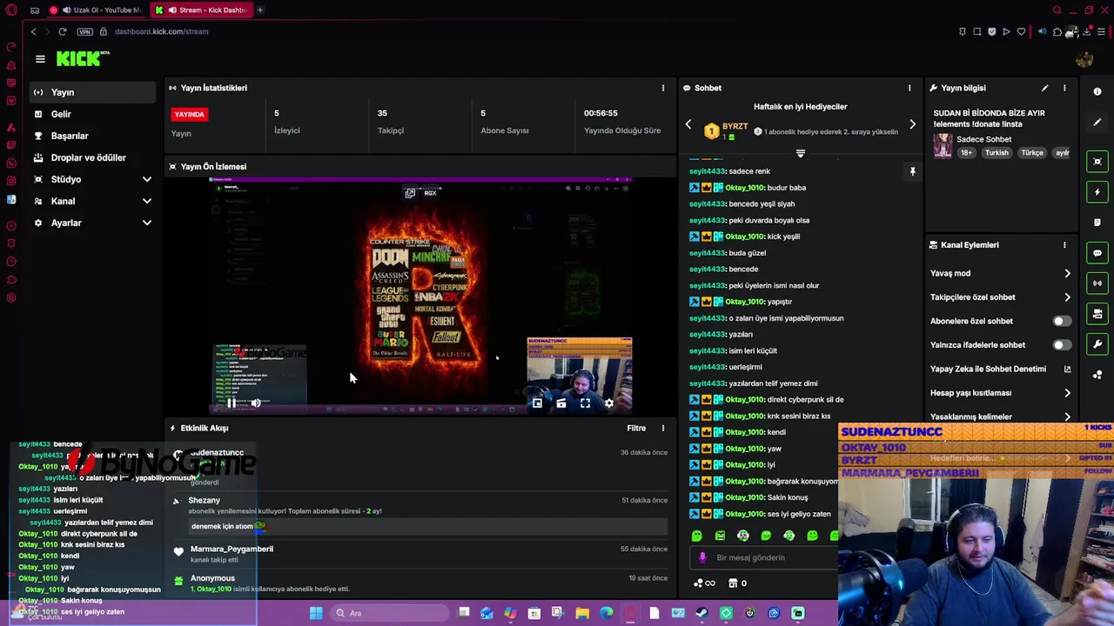This screenshot has width=1114, height=626.
Task: Toggle theater mode on stream preview
Action: [561, 403]
